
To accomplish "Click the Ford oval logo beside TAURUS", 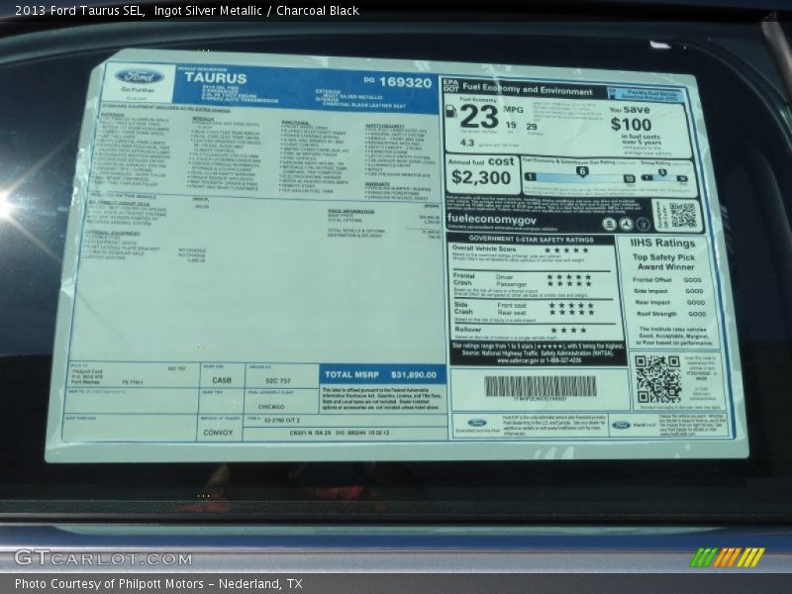I will click(x=140, y=76).
